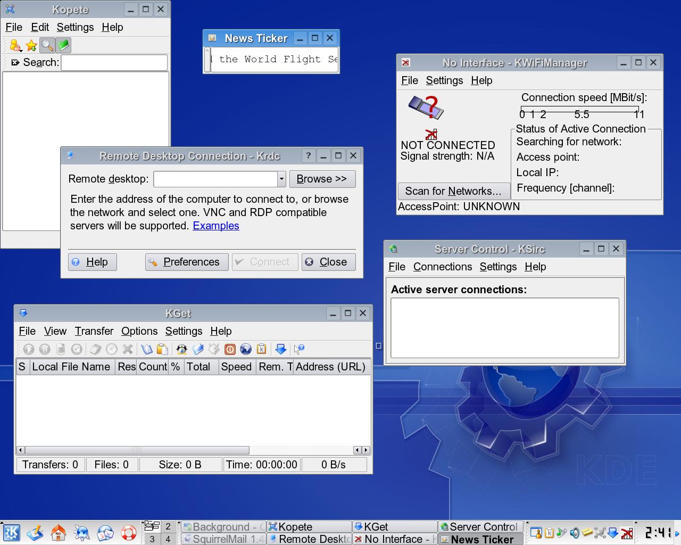Image resolution: width=681 pixels, height=545 pixels.
Task: Click the KGet queue (stacked pages) icon
Action: click(x=95, y=349)
